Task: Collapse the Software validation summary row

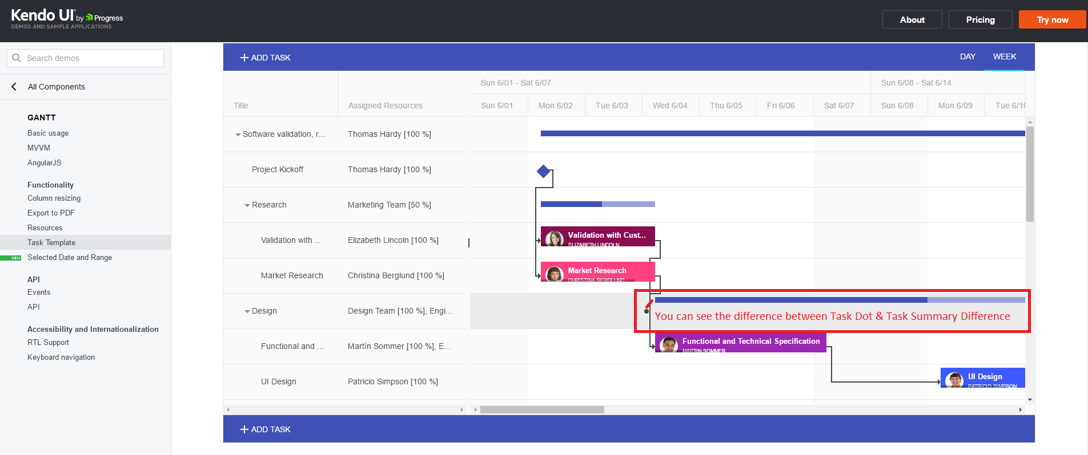Action: (x=238, y=135)
